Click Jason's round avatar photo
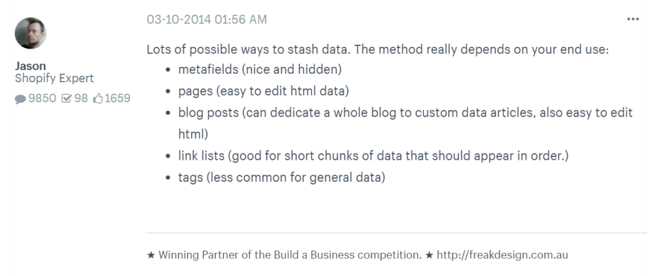659x276 pixels. tap(31, 33)
